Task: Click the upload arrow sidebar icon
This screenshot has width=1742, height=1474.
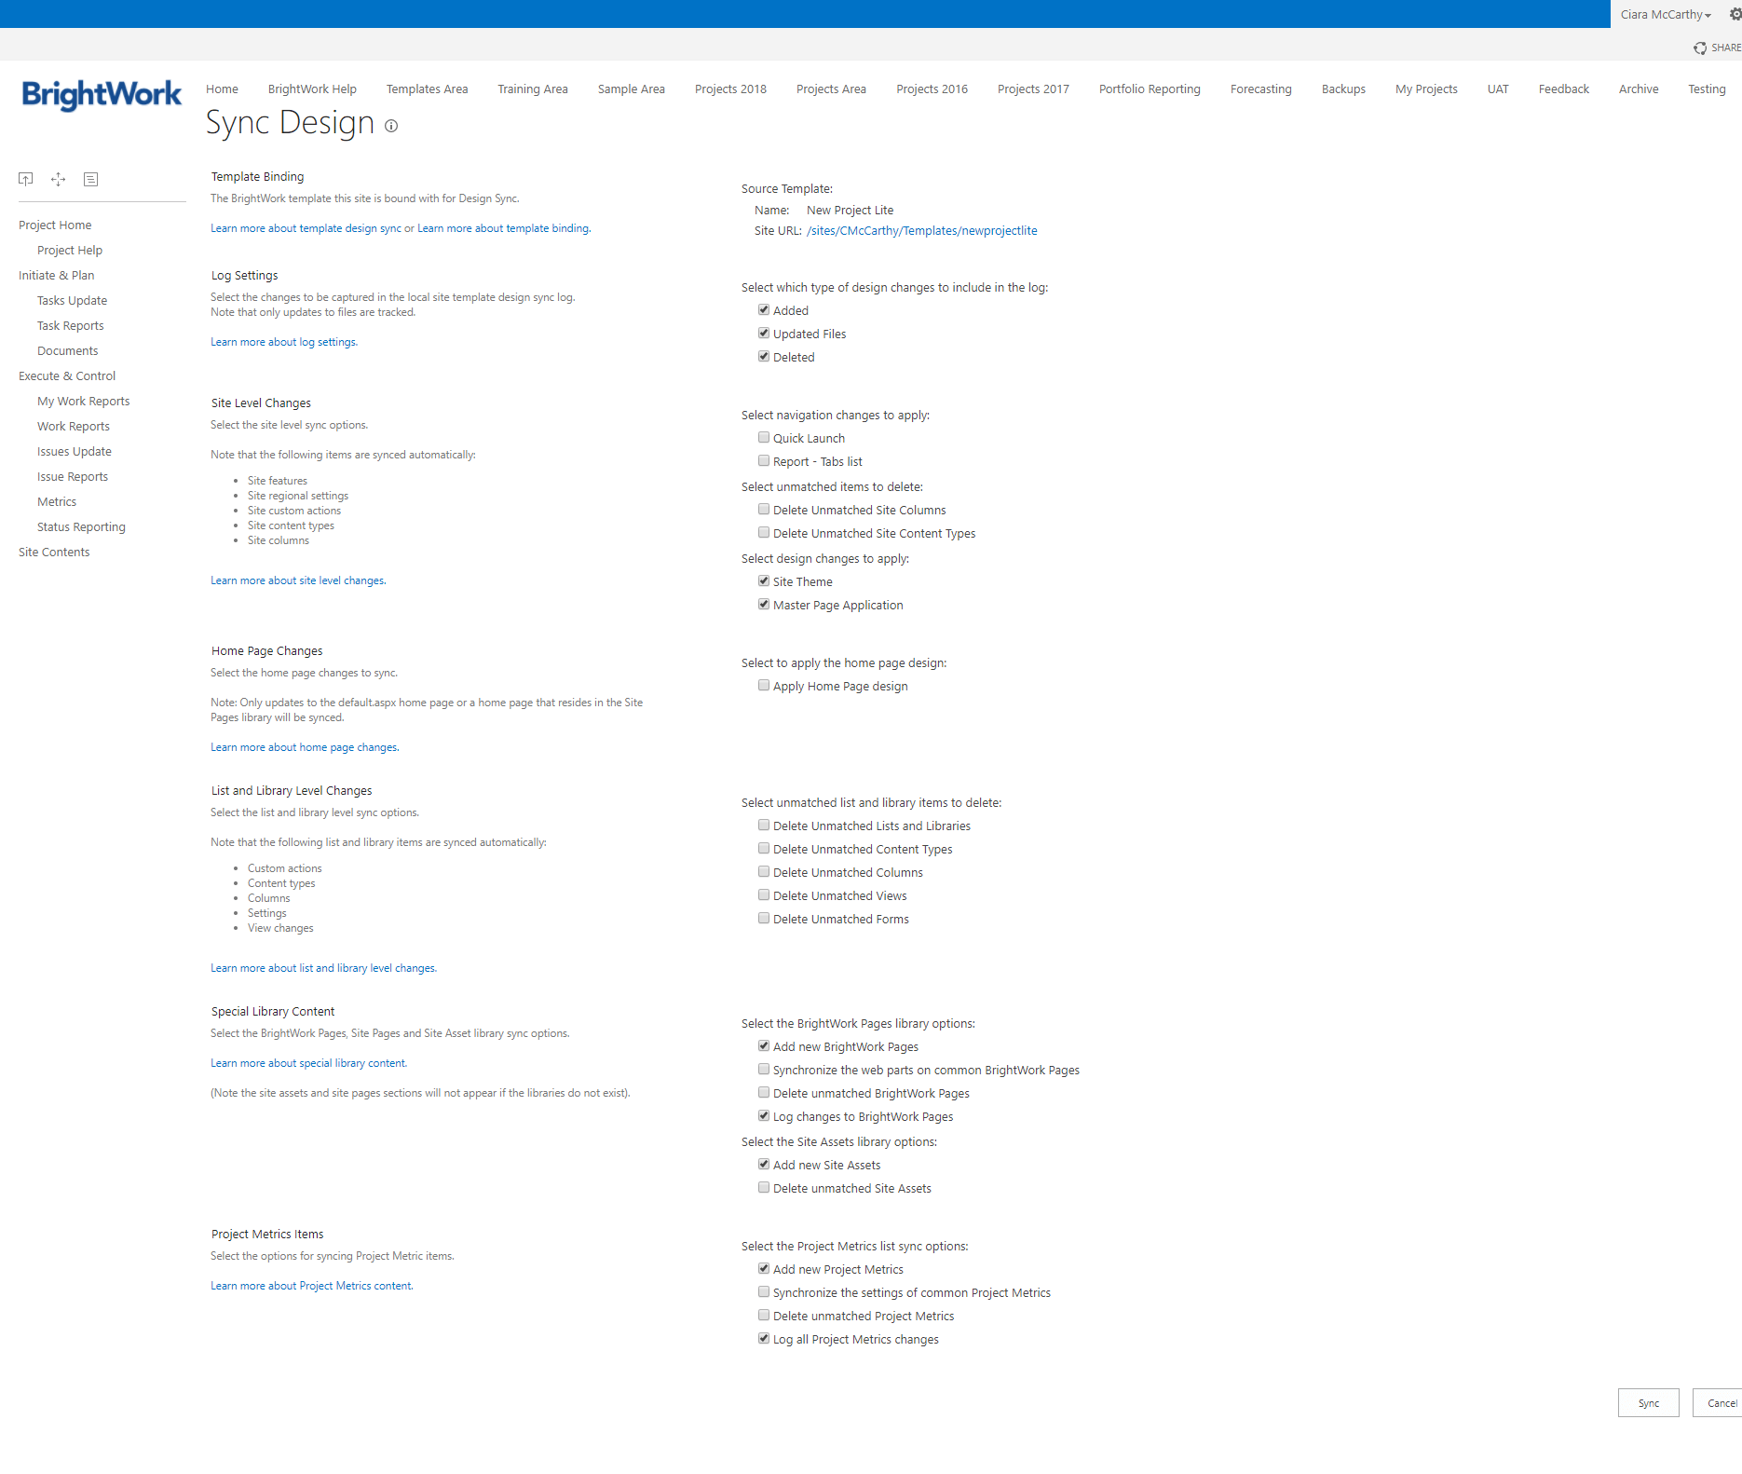Action: [26, 179]
